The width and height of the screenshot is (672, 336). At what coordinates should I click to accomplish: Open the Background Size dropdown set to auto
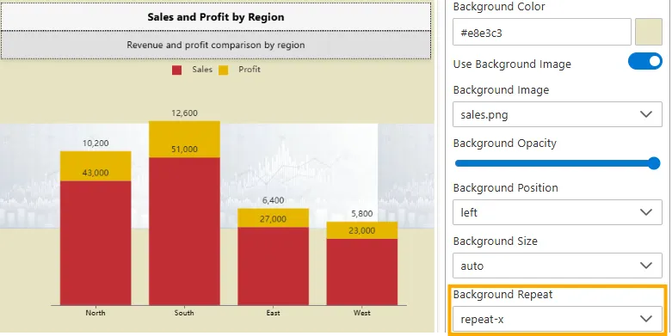tap(558, 266)
